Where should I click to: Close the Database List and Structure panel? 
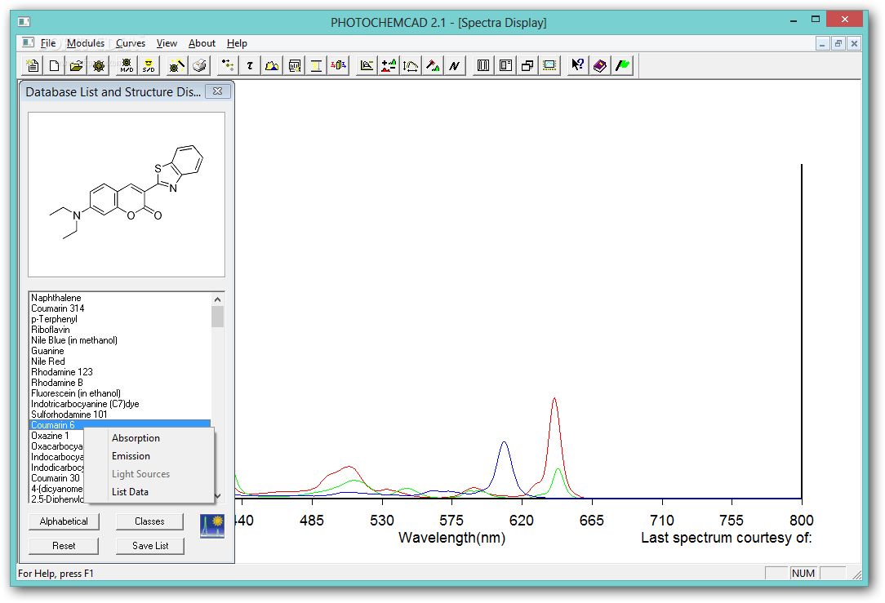pyautogui.click(x=218, y=91)
